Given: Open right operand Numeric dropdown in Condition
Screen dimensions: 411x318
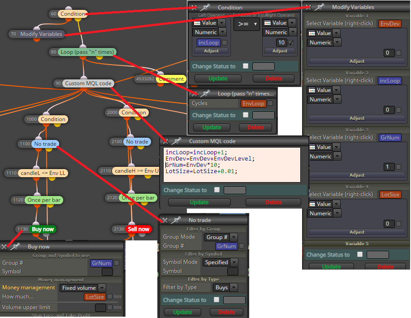Looking at the screenshot, I should tap(293, 32).
